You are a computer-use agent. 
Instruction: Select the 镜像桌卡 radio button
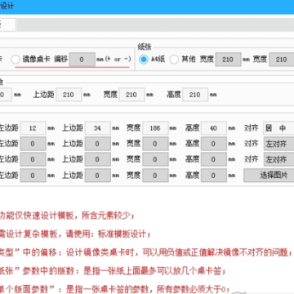pos(16,60)
